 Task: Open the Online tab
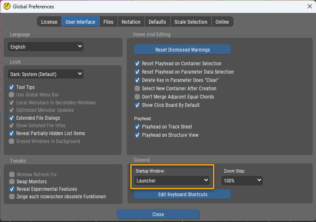[x=222, y=22]
